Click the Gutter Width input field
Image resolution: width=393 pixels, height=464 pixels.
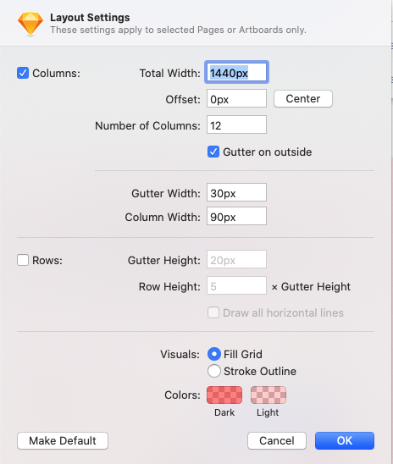tap(236, 192)
